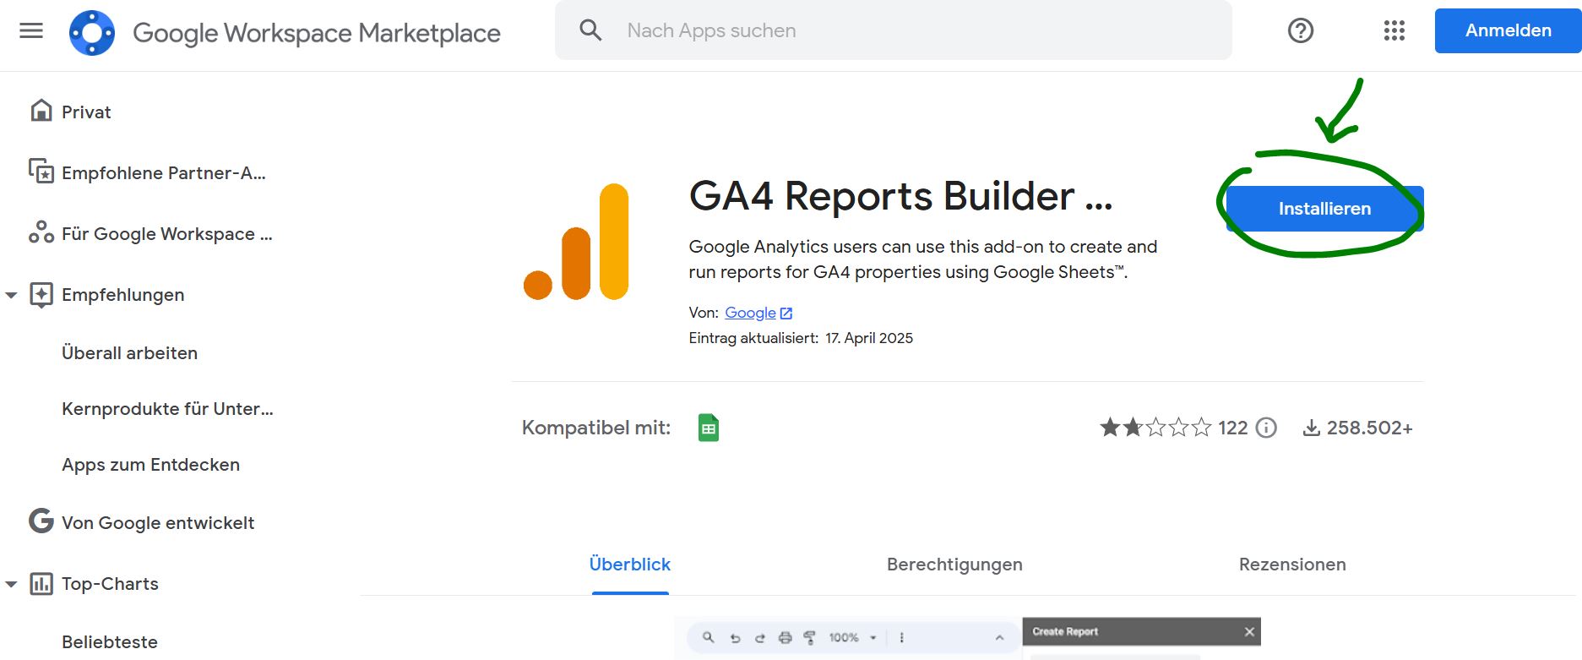
Task: Click Privat label in sidebar
Action: (x=86, y=112)
